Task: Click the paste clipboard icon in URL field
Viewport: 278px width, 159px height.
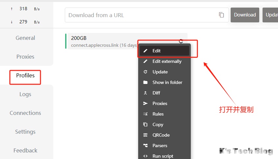Action: pos(221,15)
